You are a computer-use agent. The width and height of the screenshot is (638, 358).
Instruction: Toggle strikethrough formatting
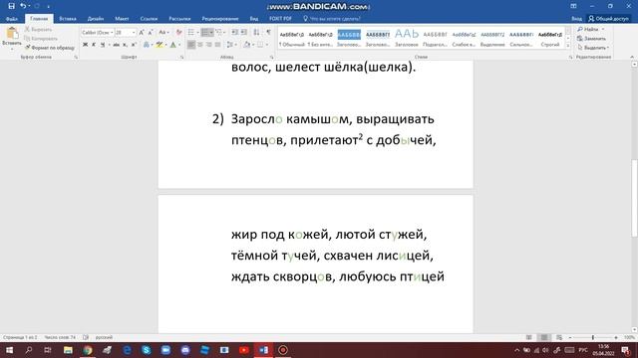116,44
